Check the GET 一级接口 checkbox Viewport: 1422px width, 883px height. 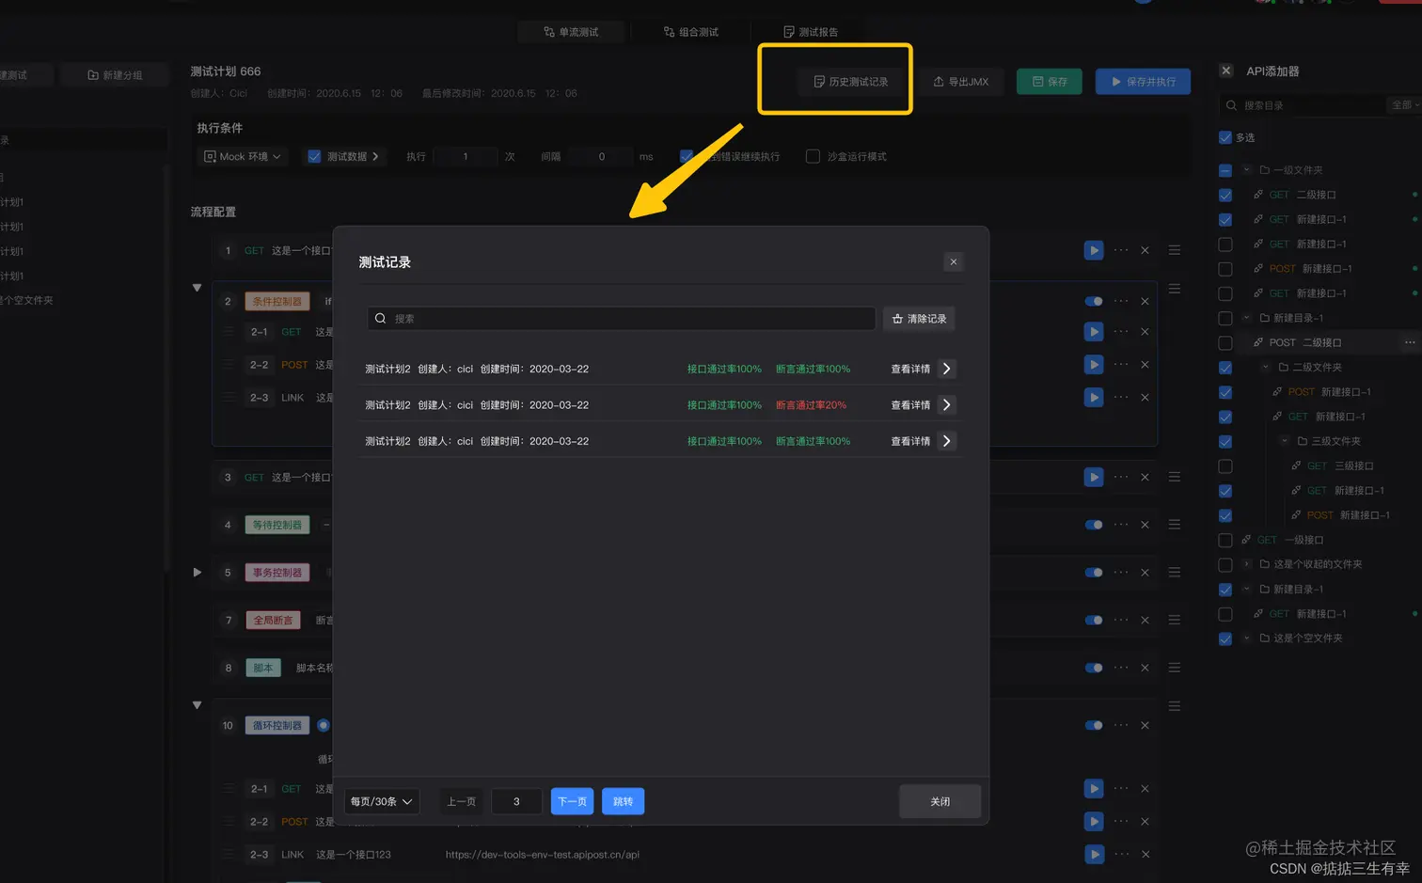click(x=1225, y=540)
